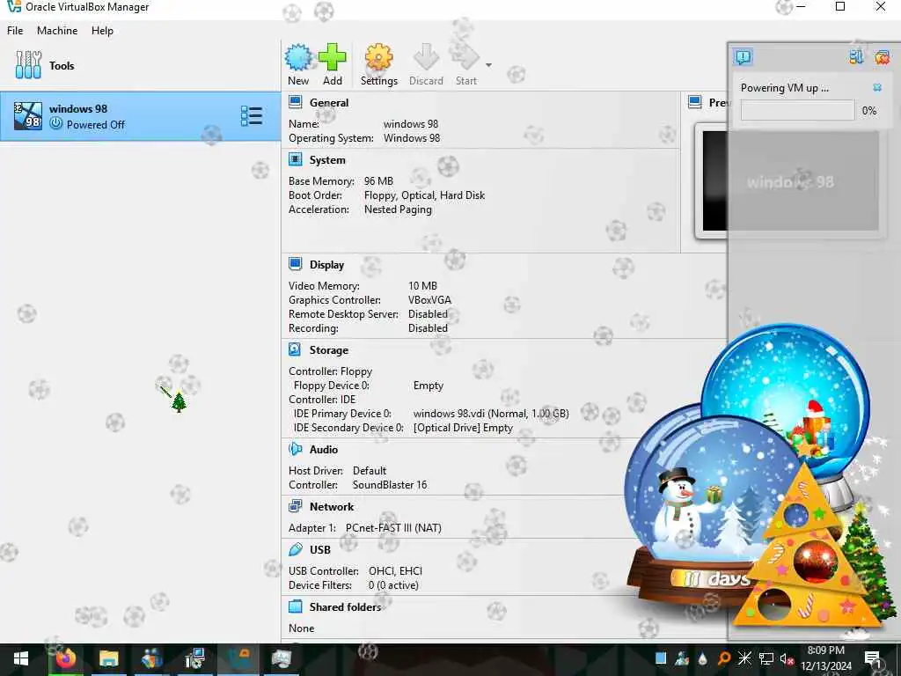Image resolution: width=901 pixels, height=676 pixels.
Task: Click the VBoxVGA graphics controller value
Action: coord(429,300)
